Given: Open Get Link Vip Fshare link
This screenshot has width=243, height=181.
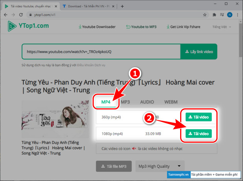Looking at the screenshot, I should tap(183, 27).
